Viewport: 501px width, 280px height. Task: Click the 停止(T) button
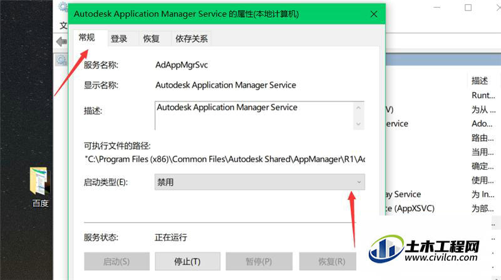pos(187,261)
